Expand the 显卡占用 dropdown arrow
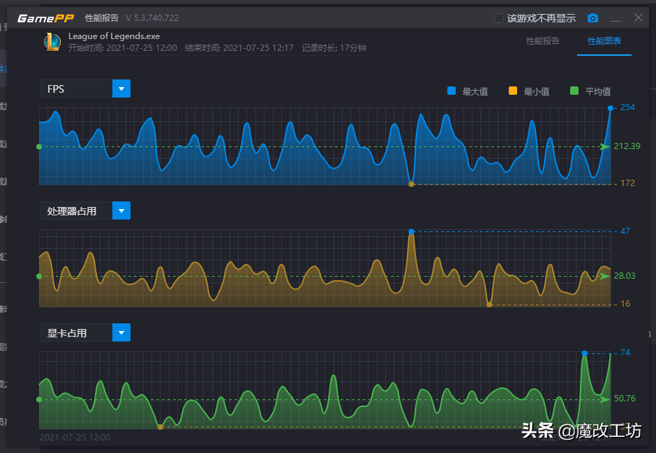The height and width of the screenshot is (453, 656). point(121,333)
